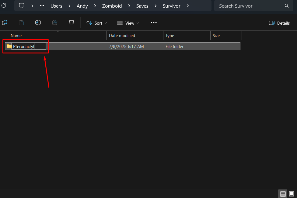The height and width of the screenshot is (198, 297).
Task: Show hidden breadcrumb folders via address bar ellipsis
Action: click(x=42, y=6)
